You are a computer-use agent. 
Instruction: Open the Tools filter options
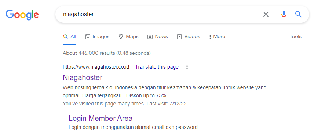coord(295,37)
